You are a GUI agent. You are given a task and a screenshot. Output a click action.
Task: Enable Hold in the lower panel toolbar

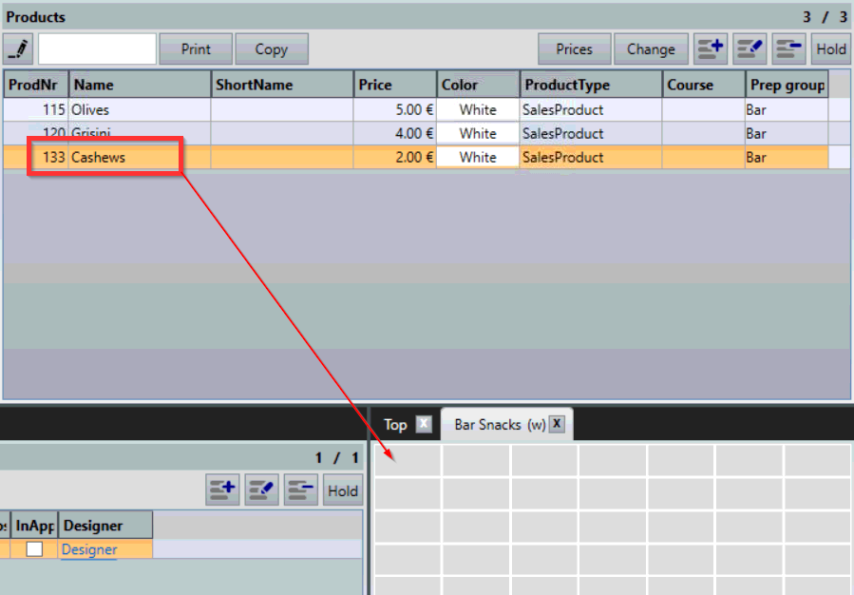(x=342, y=489)
